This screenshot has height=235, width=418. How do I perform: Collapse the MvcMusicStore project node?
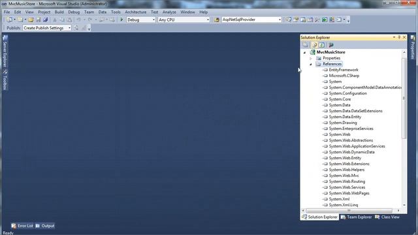[x=305, y=52]
